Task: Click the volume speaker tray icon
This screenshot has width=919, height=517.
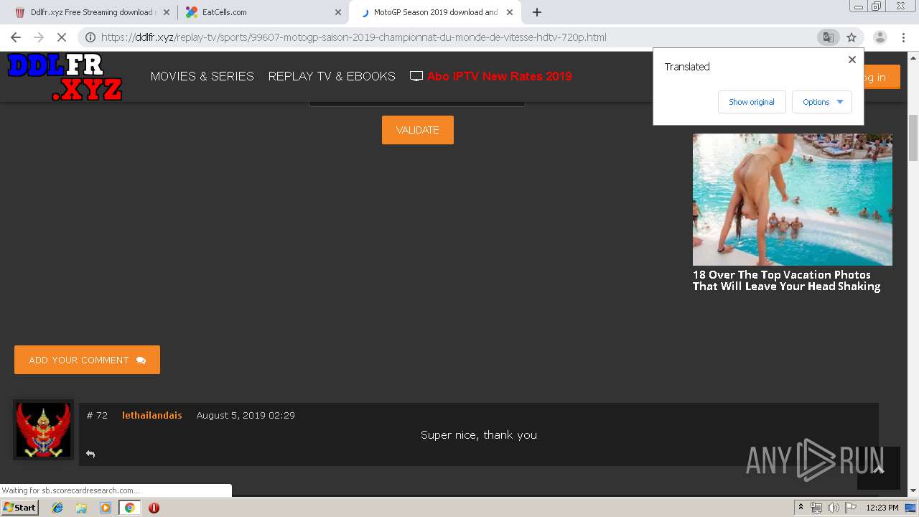Action: (x=834, y=508)
